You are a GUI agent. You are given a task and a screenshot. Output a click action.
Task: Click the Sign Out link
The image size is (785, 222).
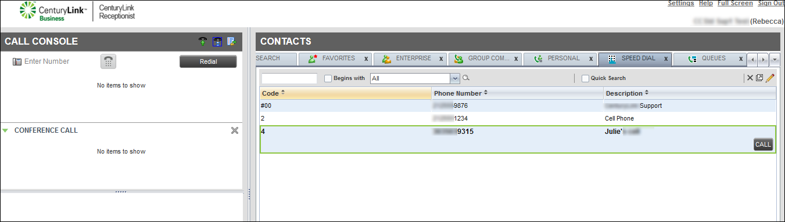pyautogui.click(x=772, y=3)
